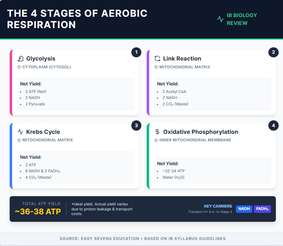The width and height of the screenshot is (283, 246).
Task: Click location pin in Krebs Cycle card
Action: (19, 140)
